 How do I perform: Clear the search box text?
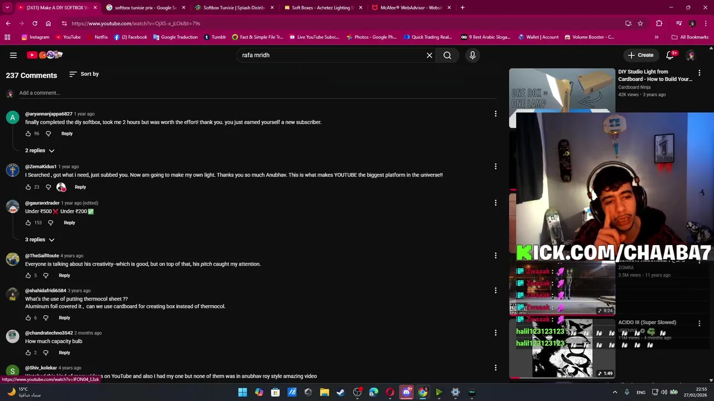point(430,55)
